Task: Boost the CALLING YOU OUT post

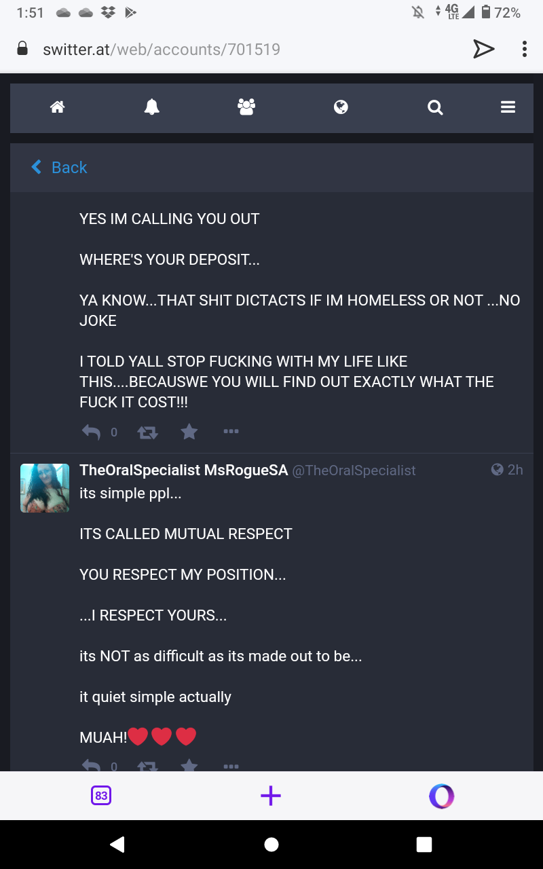Action: [147, 432]
